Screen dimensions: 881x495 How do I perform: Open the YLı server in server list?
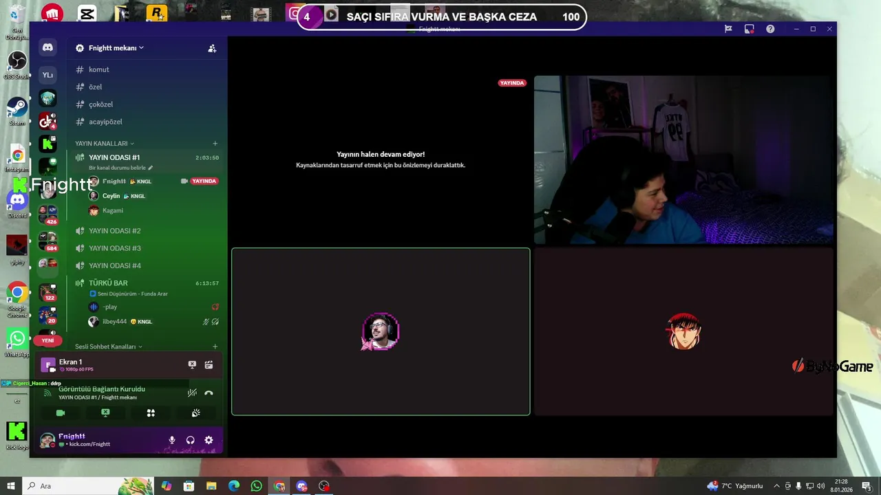pos(47,75)
